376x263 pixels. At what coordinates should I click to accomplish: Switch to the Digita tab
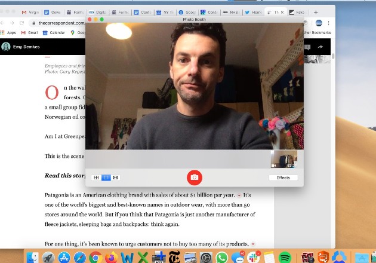point(98,12)
